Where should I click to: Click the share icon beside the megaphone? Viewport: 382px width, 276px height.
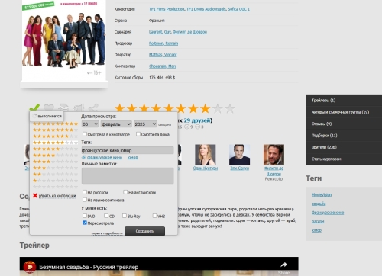coord(93,108)
